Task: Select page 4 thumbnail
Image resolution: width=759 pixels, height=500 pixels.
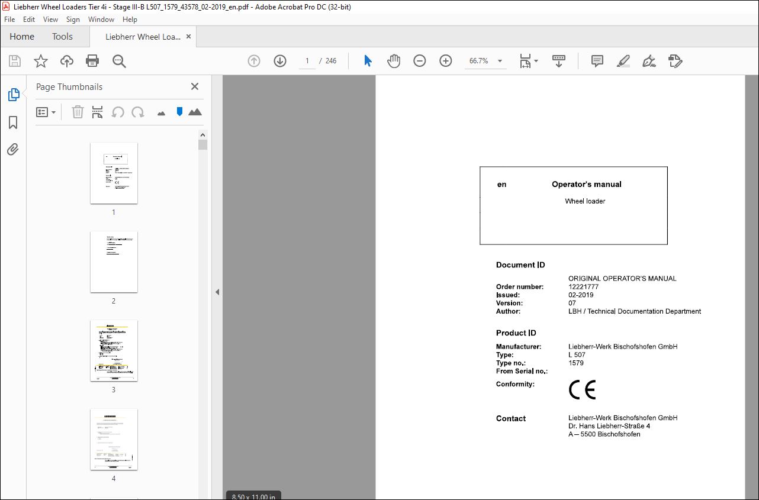Action: point(114,439)
